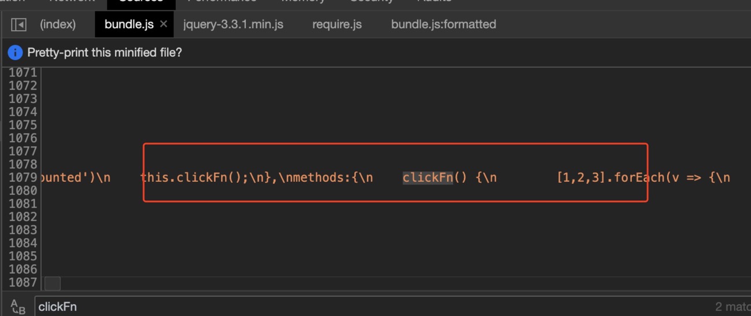Toggle the replace icon beside search field
Image resolution: width=751 pixels, height=316 pixels.
click(x=18, y=307)
